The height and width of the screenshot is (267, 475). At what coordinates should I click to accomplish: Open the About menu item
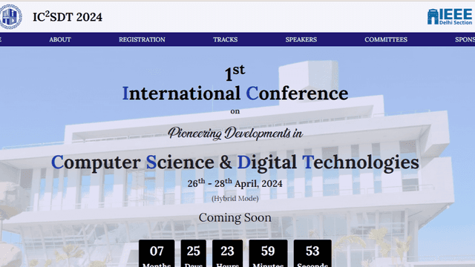click(60, 39)
